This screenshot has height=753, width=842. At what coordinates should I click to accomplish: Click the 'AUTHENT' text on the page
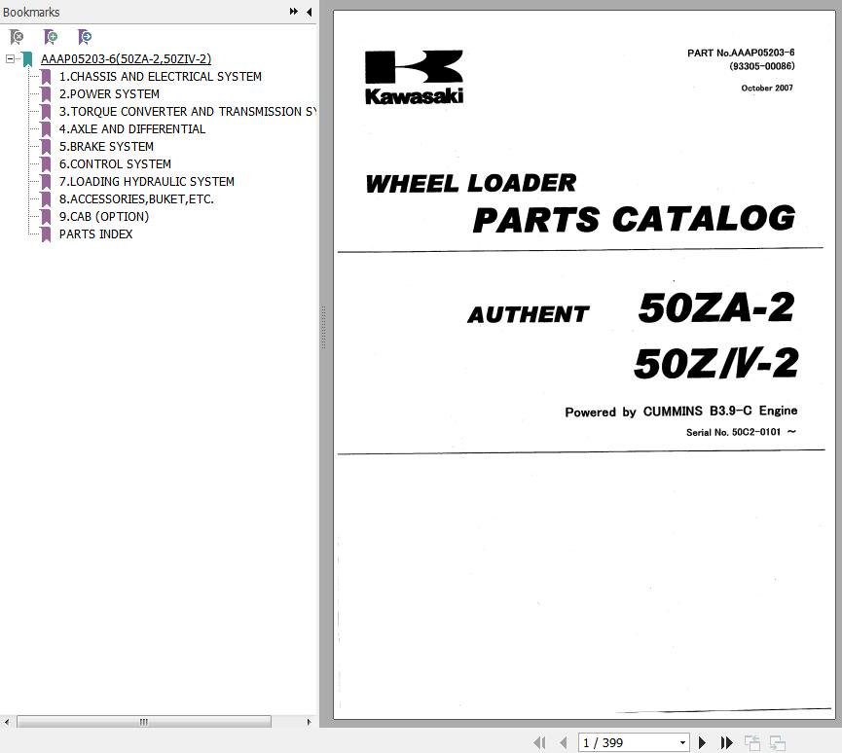pyautogui.click(x=529, y=314)
